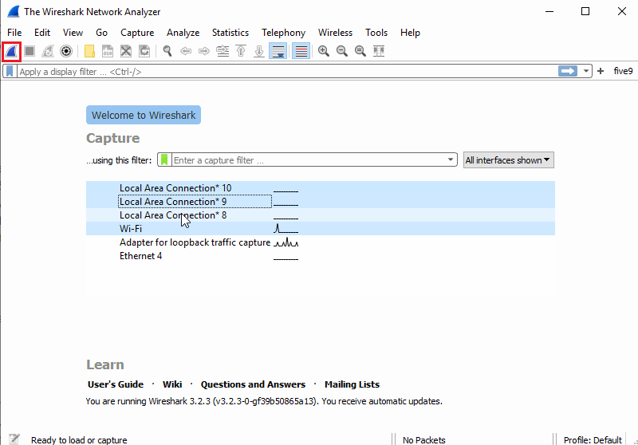Screen dimensions: 638x445
Task: Apply the five9 filter button
Action: (624, 72)
